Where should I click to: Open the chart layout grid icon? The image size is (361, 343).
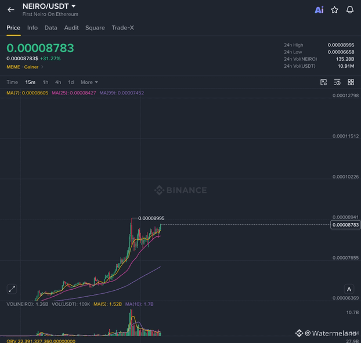tap(351, 82)
